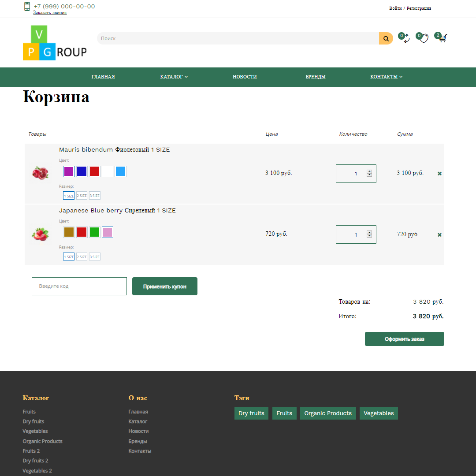
Task: Select size 3 SIZE for Japanese Blue berry
Action: tap(94, 257)
